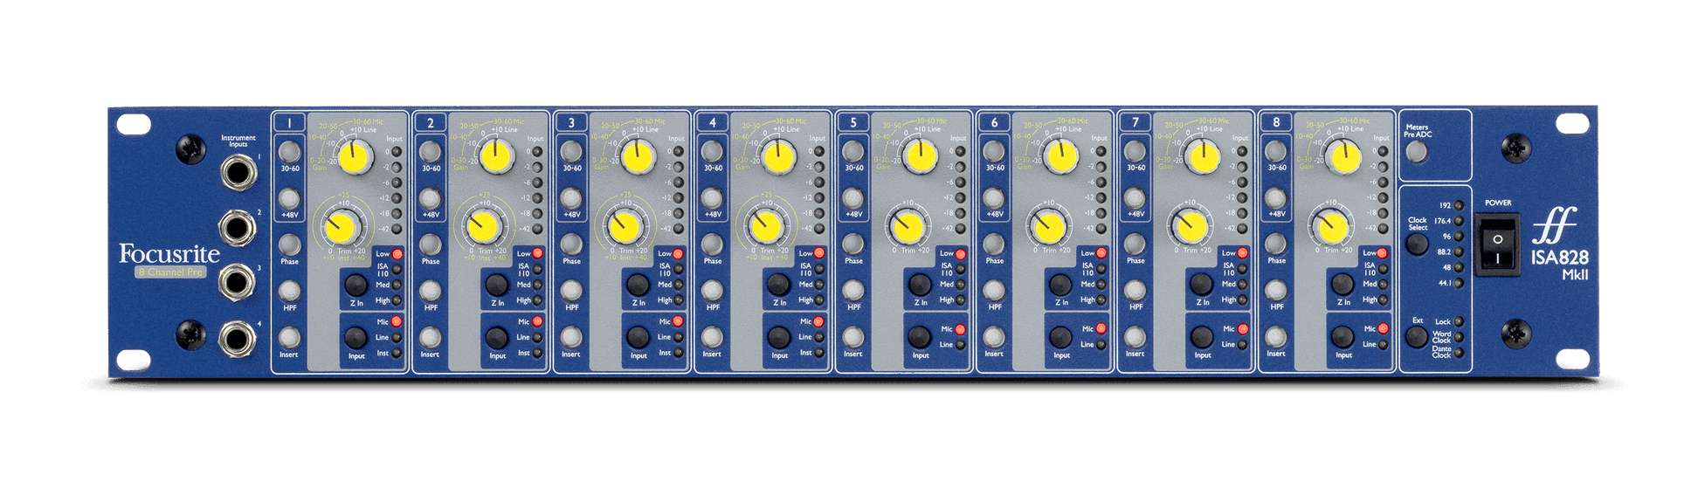Toggle the Insert button on channel 3

click(x=571, y=337)
